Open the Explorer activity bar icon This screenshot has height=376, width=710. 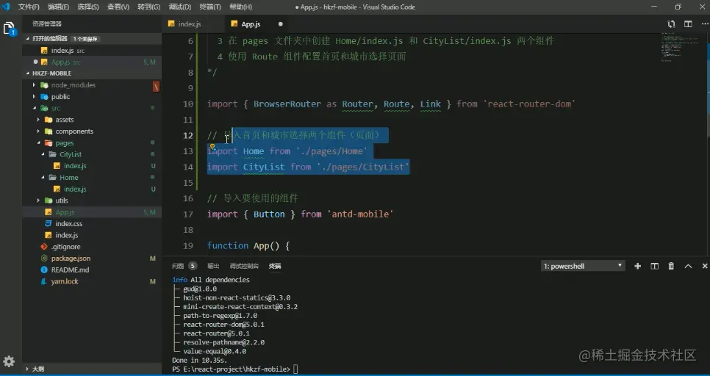pos(9,29)
